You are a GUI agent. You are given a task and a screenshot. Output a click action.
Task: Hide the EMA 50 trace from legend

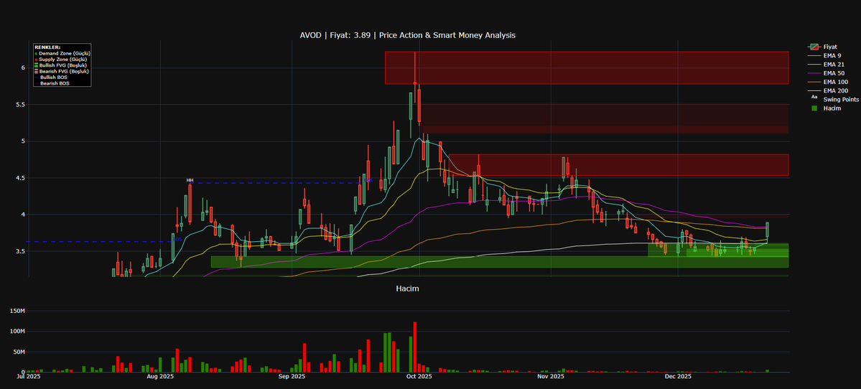click(x=825, y=73)
